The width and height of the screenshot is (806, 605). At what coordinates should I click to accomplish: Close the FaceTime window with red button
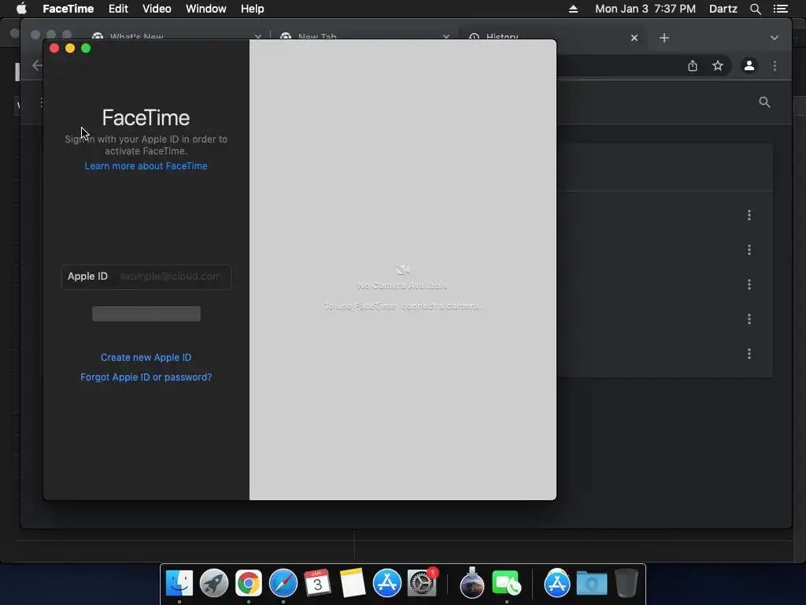coord(54,48)
